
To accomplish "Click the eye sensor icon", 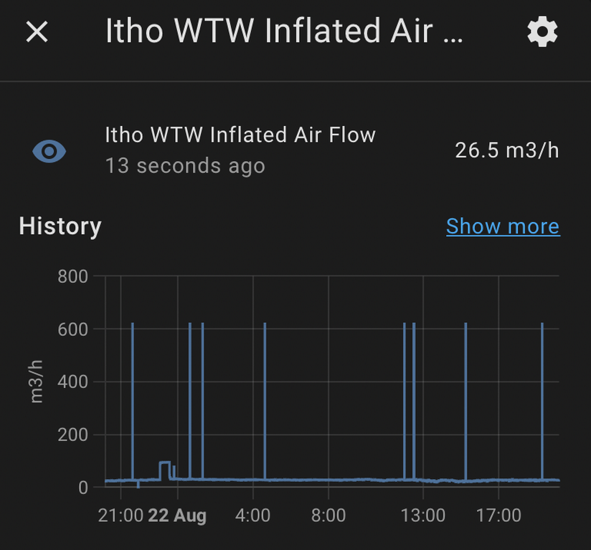I will point(49,151).
